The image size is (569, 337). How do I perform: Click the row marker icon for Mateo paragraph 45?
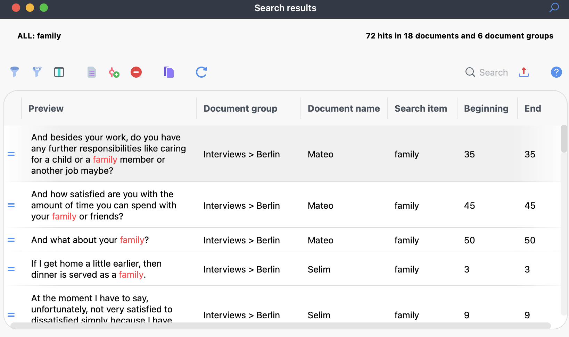pyautogui.click(x=11, y=205)
